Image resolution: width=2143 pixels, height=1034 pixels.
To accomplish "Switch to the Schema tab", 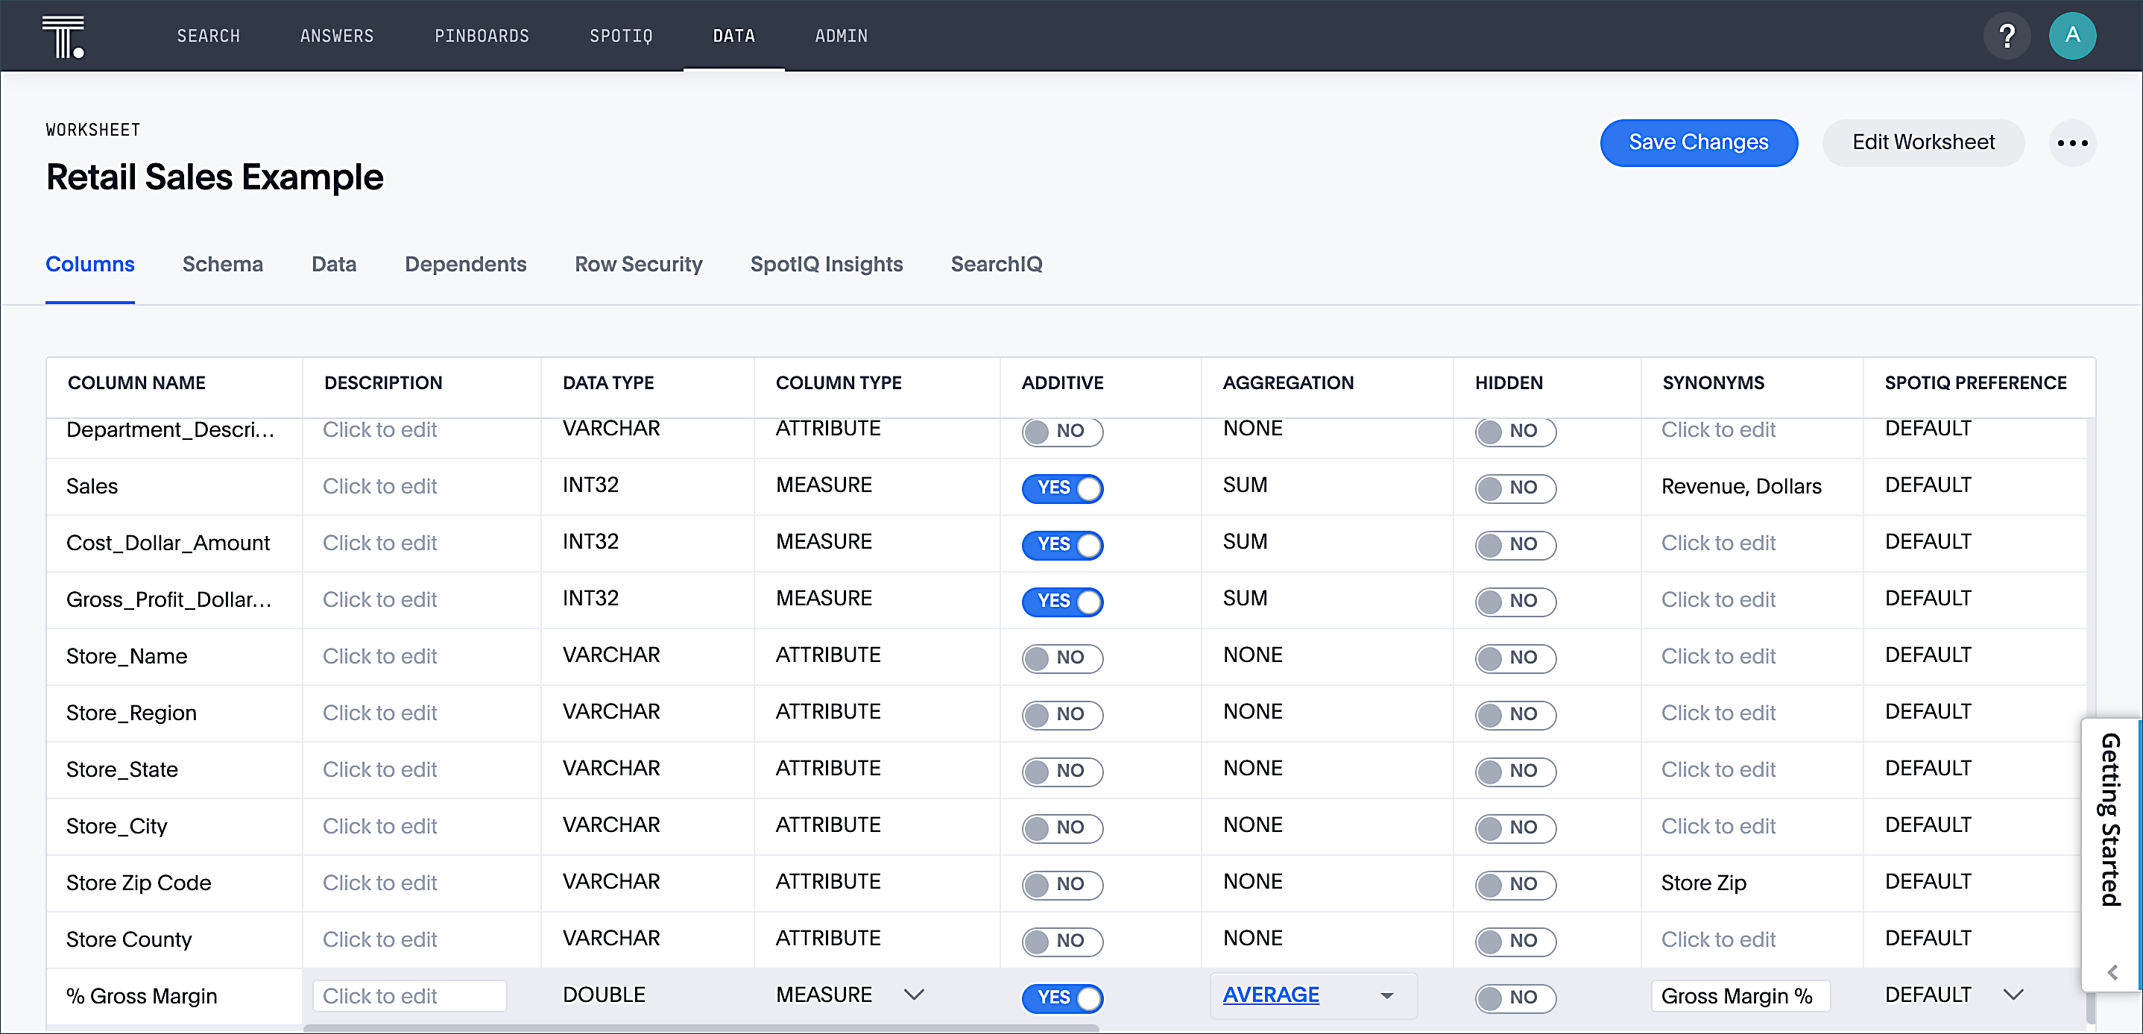I will (x=221, y=264).
